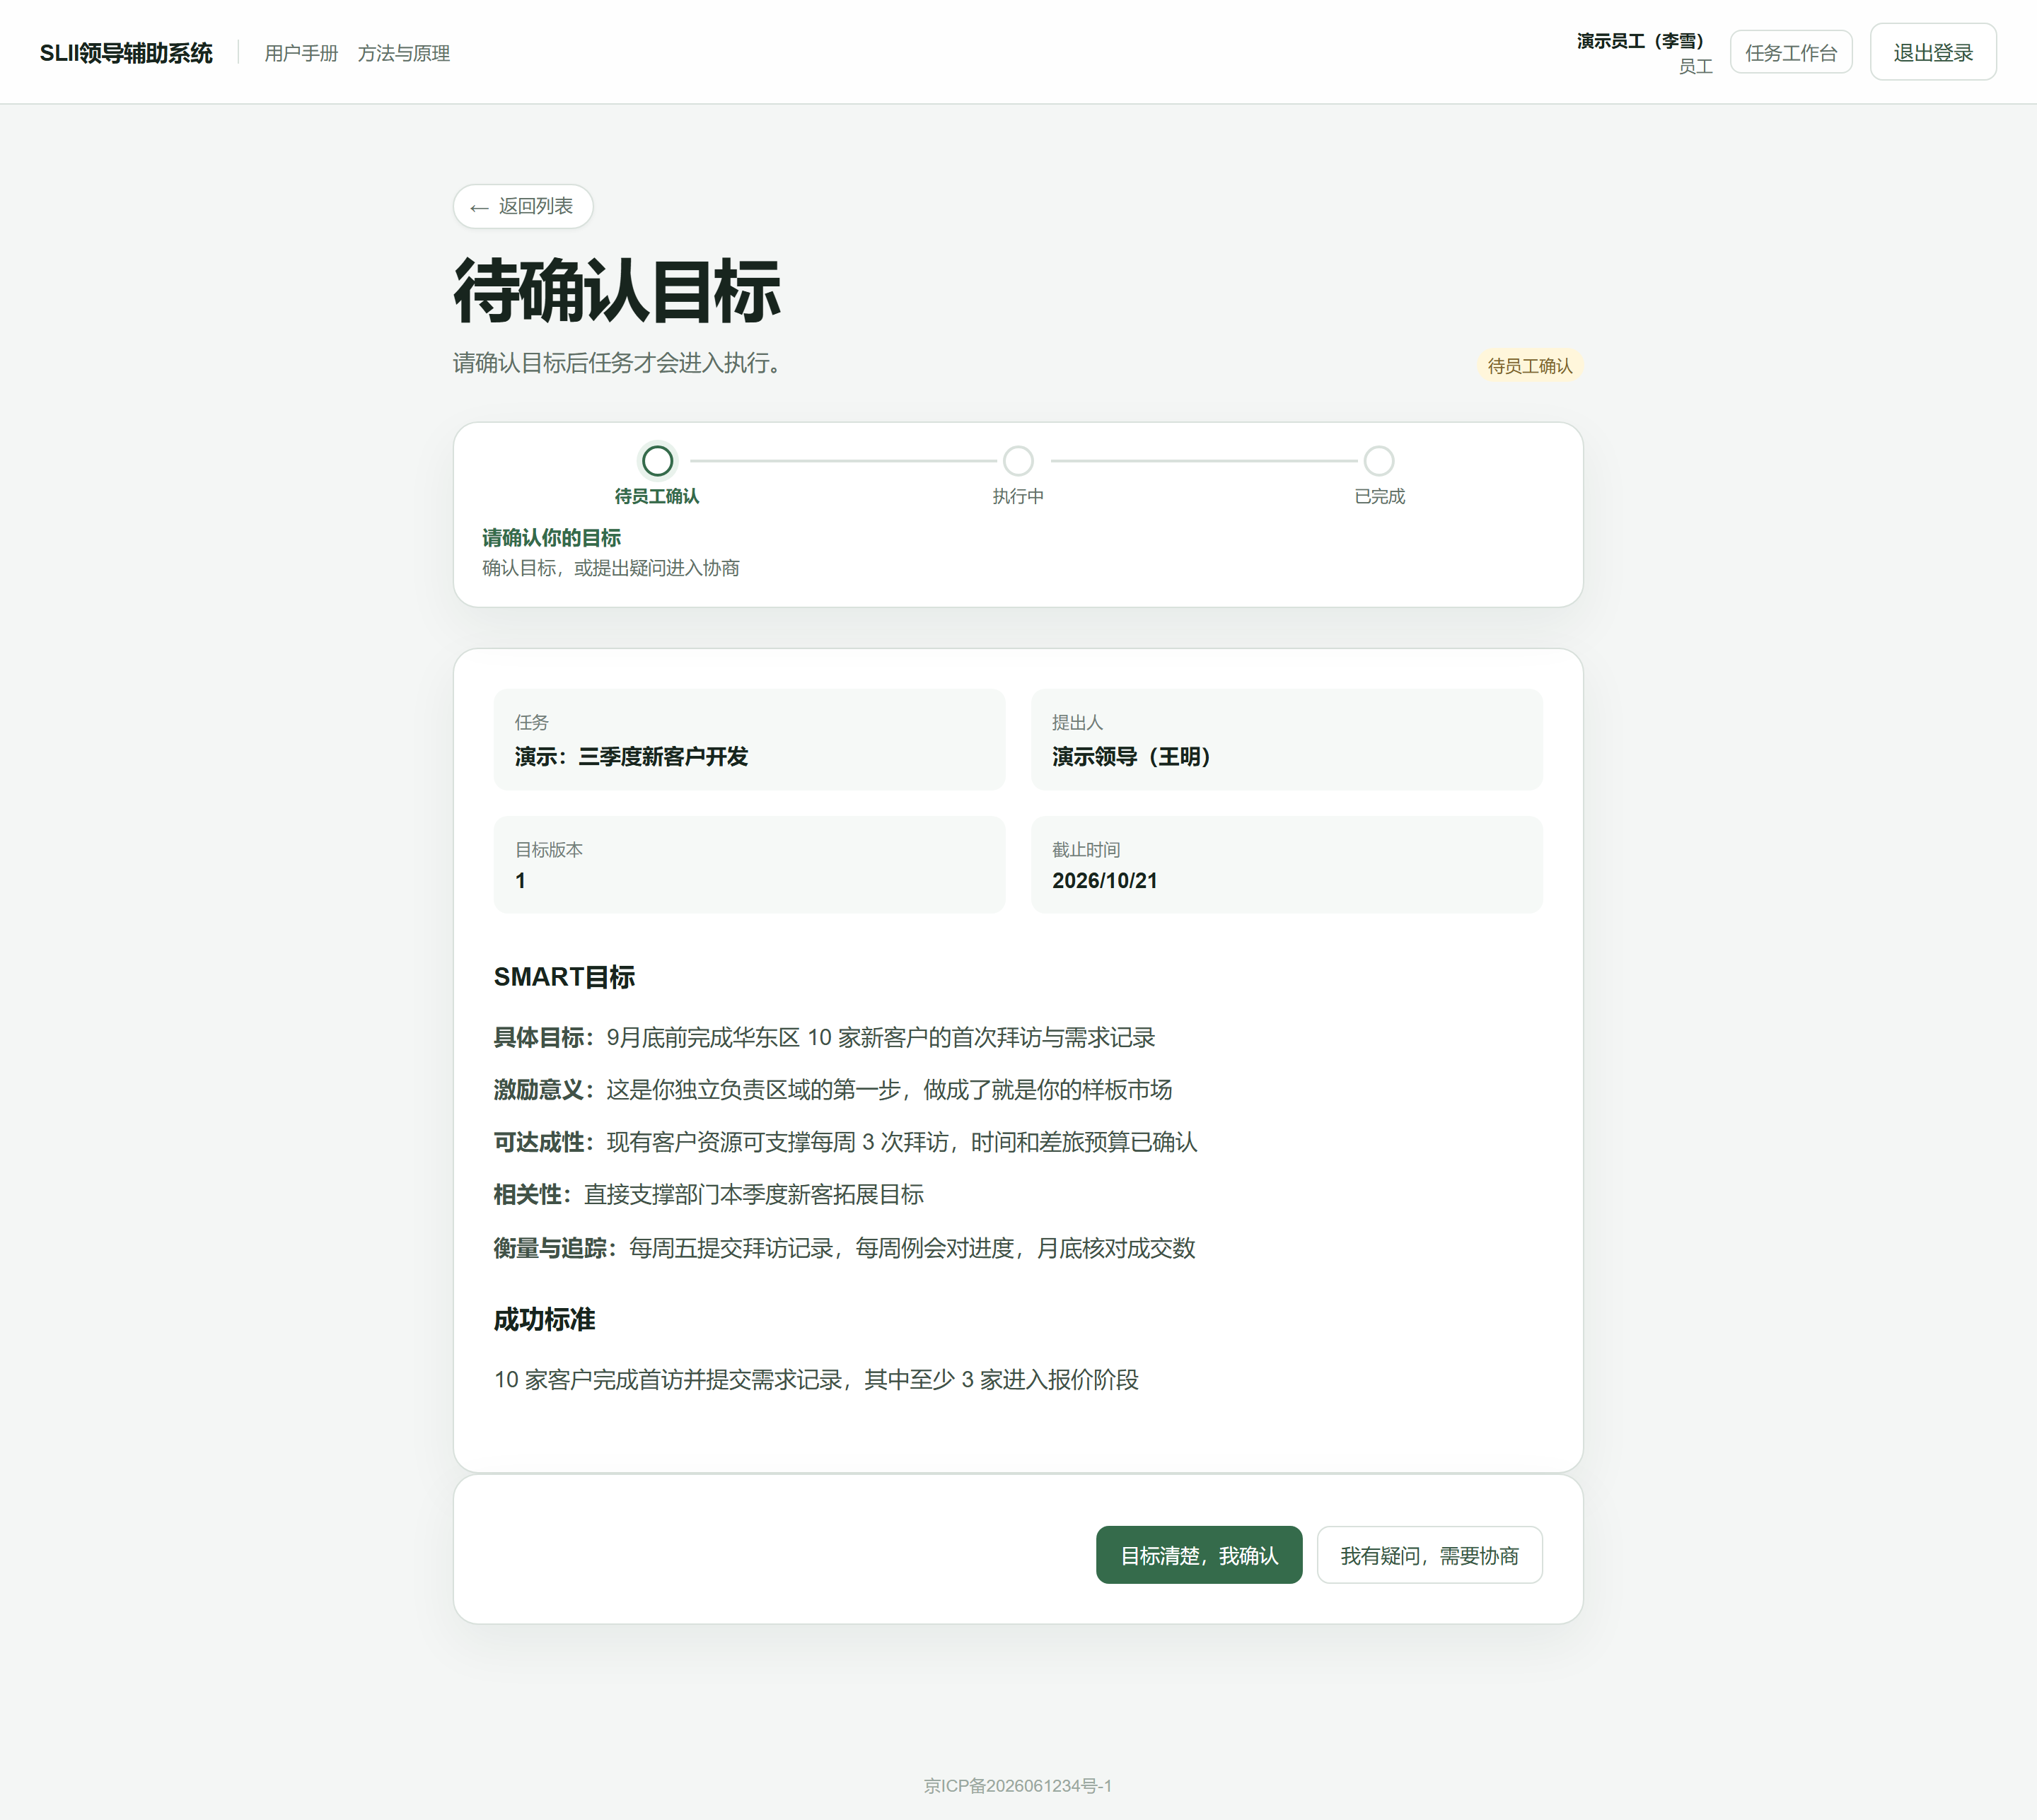Click the deadline value 2026/10/21
The width and height of the screenshot is (2037, 1820).
click(1105, 881)
